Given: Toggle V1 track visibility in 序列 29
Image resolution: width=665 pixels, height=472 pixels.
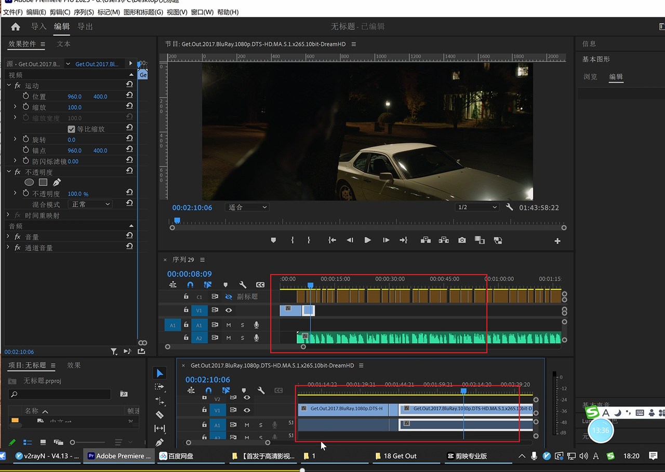Looking at the screenshot, I should point(228,311).
